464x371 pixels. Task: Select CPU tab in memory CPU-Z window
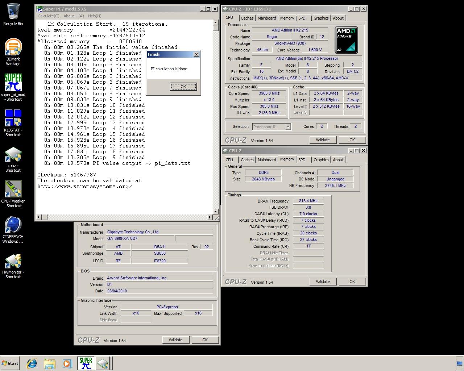pos(229,160)
